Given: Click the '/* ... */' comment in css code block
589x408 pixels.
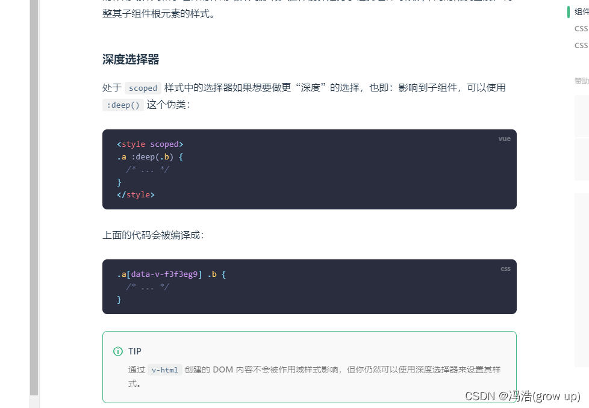Looking at the screenshot, I should coord(148,287).
